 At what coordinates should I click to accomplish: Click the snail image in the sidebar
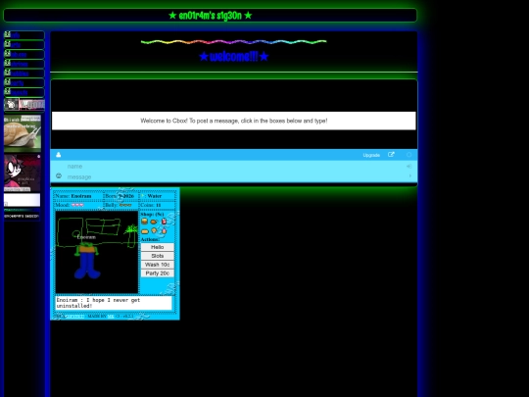pyautogui.click(x=23, y=133)
